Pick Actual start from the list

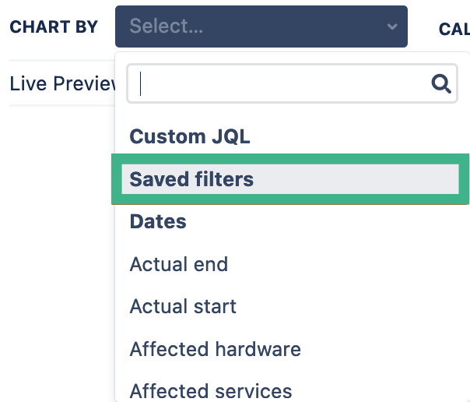(183, 306)
